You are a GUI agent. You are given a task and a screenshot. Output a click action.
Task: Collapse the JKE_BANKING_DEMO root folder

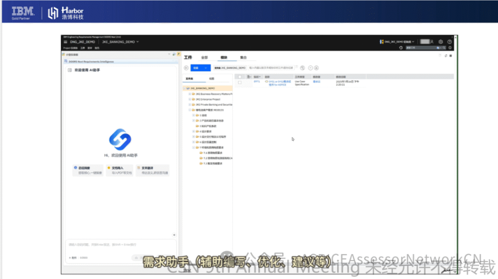(x=184, y=88)
